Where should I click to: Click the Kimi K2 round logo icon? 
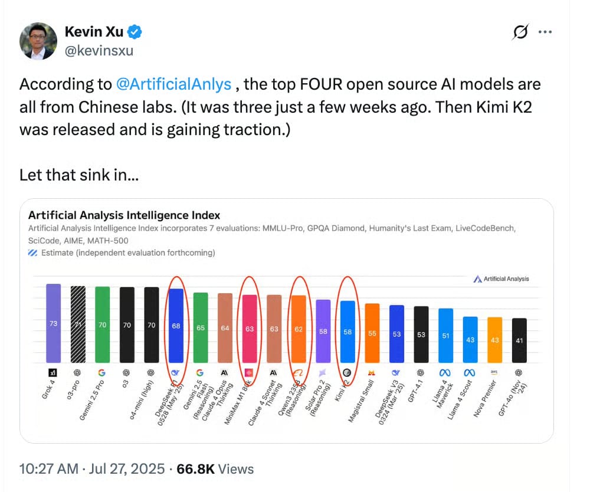[x=347, y=373]
